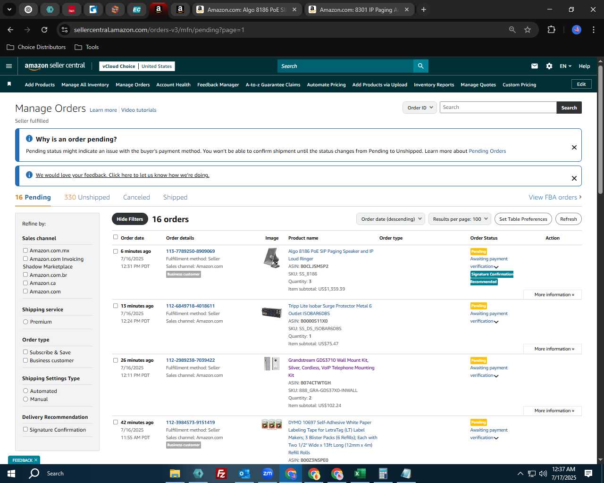The image size is (604, 483).
Task: Switch to the 330 Unshipped tab
Action: tap(87, 197)
